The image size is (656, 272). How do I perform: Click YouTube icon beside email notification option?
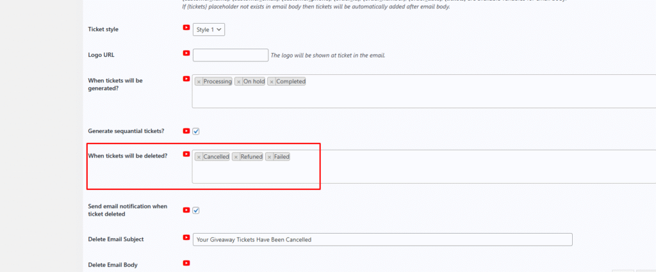click(x=186, y=209)
